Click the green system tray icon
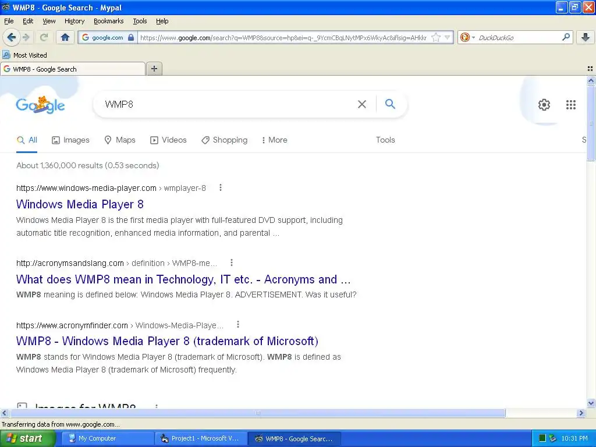The image size is (596, 447). [542, 438]
